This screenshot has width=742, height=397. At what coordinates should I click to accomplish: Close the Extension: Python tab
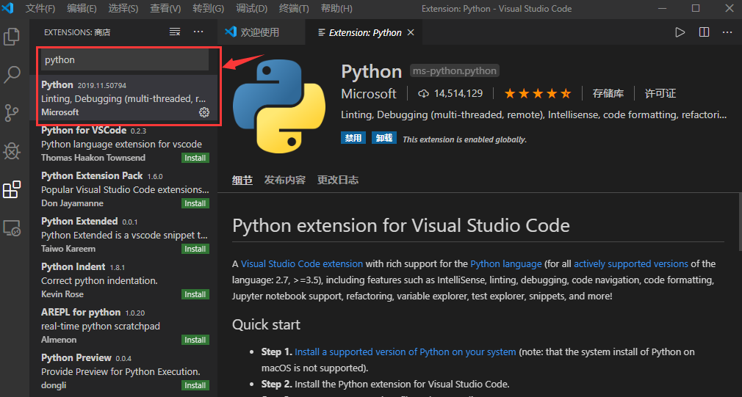coord(411,32)
